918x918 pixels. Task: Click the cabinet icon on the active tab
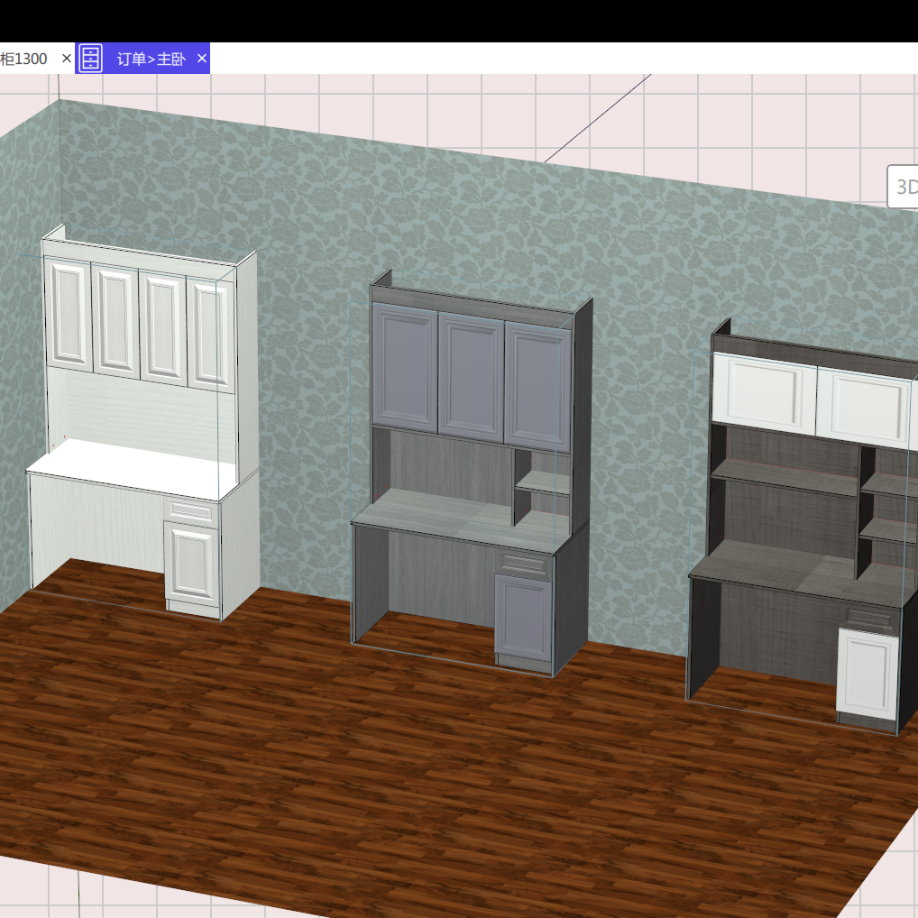pos(91,59)
